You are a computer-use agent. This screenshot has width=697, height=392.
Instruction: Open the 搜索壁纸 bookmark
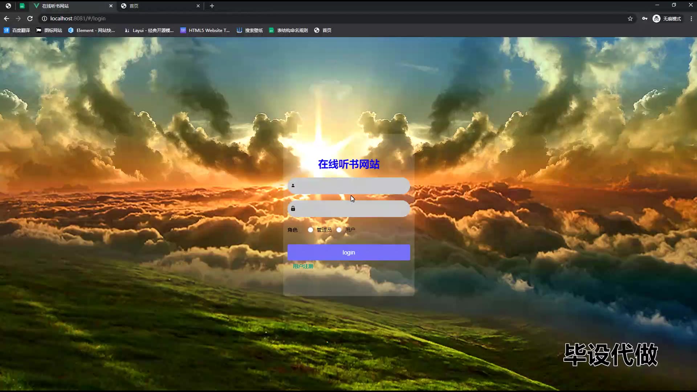(x=250, y=30)
